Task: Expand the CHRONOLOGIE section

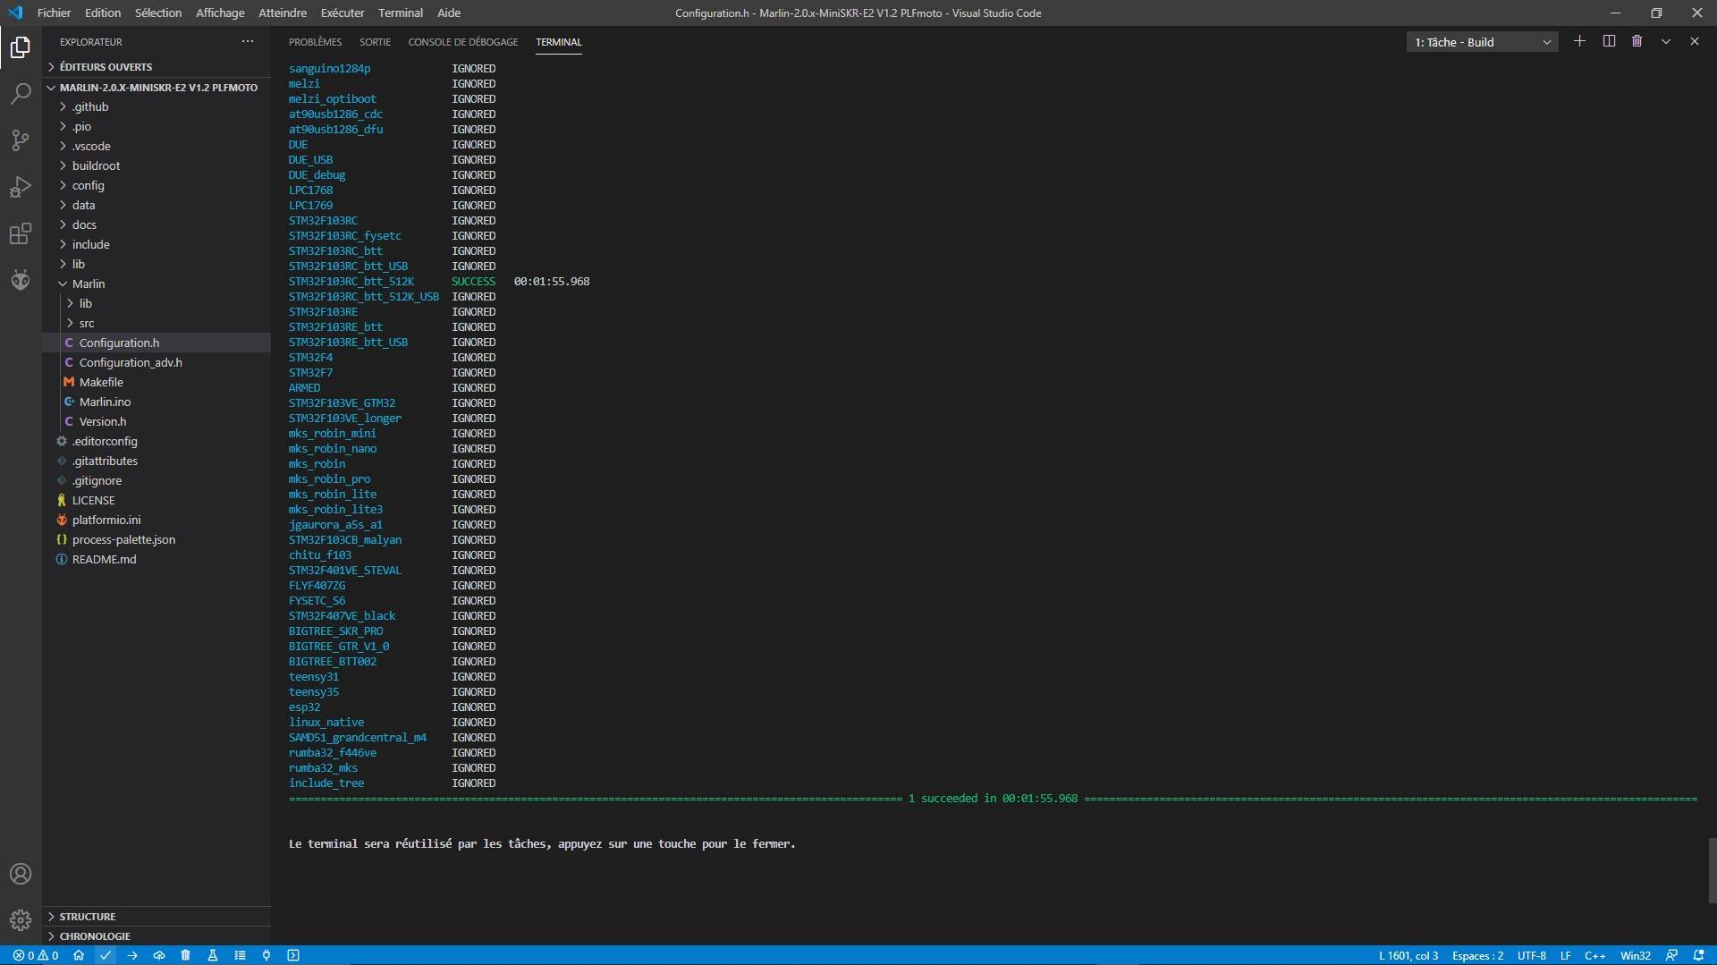Action: click(x=156, y=936)
